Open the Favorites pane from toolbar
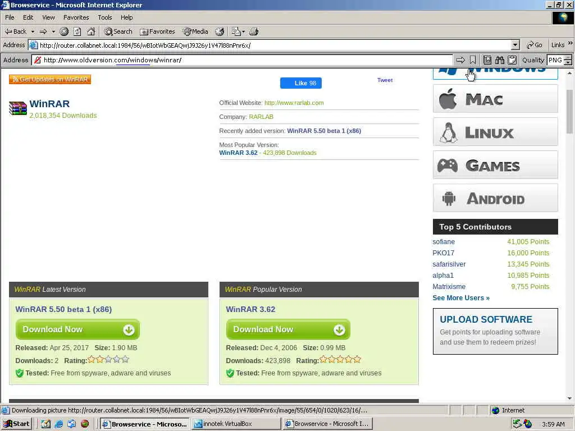The height and width of the screenshot is (431, 575). tap(157, 31)
